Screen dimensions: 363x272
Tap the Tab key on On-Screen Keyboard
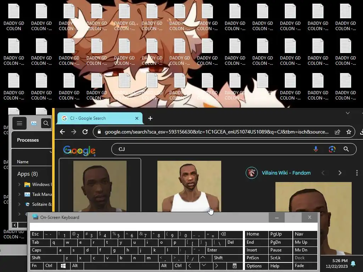pos(40,242)
